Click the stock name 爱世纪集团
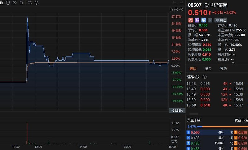Viewport: 248px width, 150px height. [x=216, y=5]
